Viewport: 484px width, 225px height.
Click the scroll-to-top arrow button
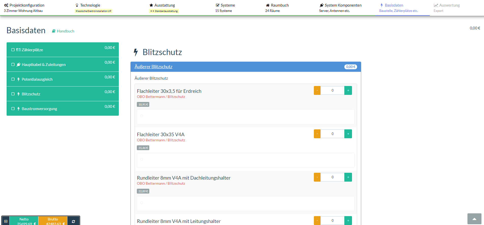coord(474,219)
